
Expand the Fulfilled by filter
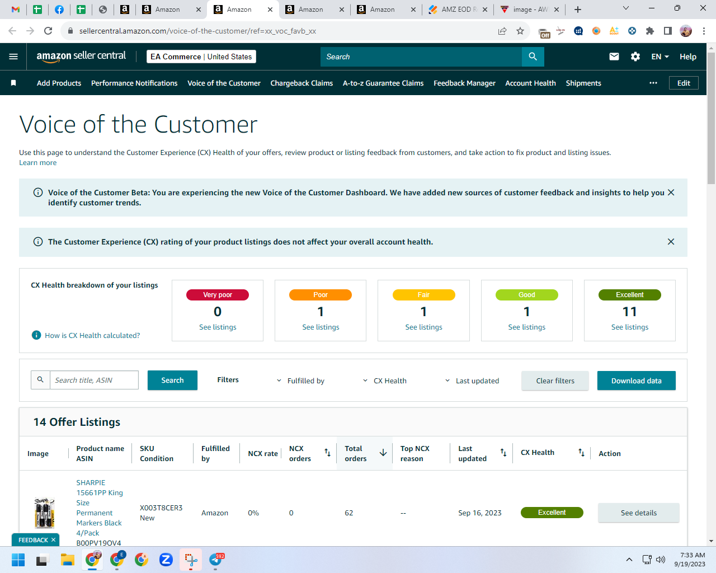click(300, 381)
